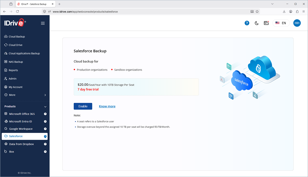308x177 pixels.
Task: Click the browser tab history icon
Action: [x=11, y=4]
